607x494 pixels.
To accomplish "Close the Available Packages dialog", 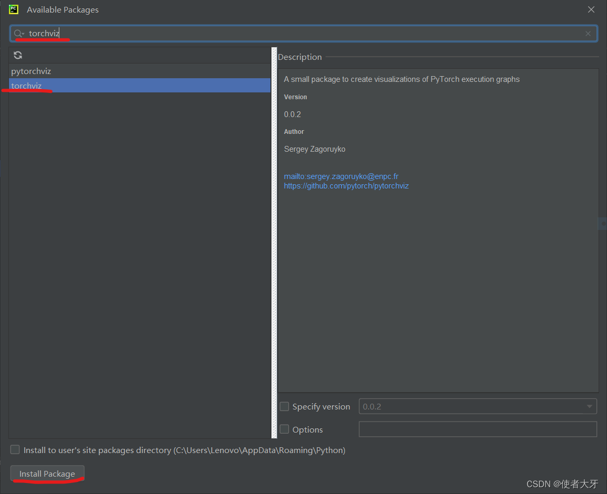I will pyautogui.click(x=591, y=9).
